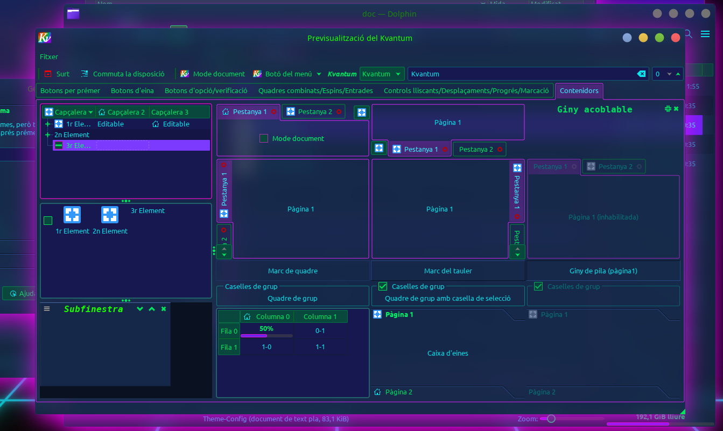Click the right vertical tab bar scroll arrows

point(517,251)
